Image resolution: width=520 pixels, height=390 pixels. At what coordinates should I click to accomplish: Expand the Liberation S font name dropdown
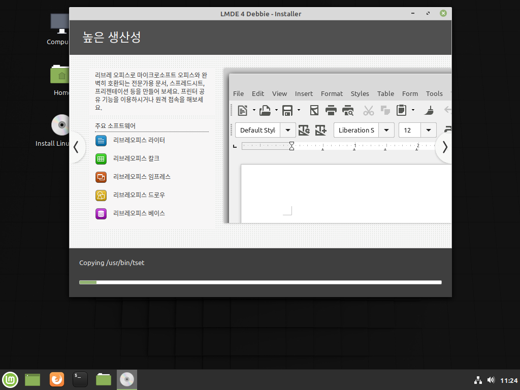click(x=386, y=130)
